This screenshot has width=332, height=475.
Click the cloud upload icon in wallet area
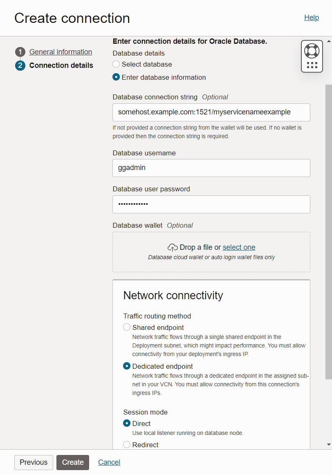pos(172,247)
